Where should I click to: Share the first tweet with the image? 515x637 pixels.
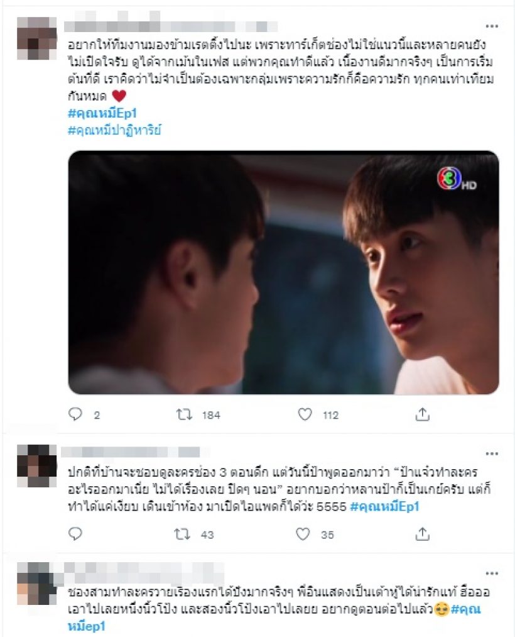(x=422, y=414)
